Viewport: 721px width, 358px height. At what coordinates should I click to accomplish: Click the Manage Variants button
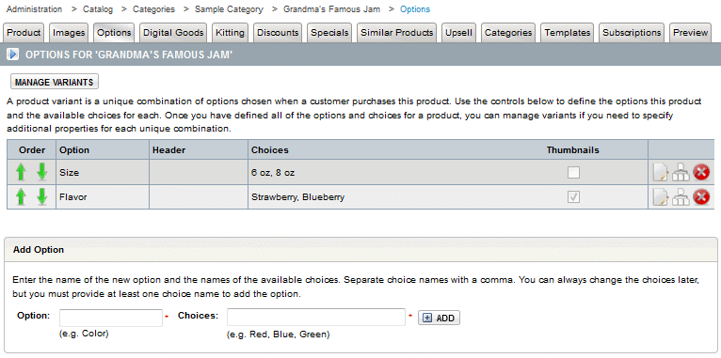click(x=55, y=82)
